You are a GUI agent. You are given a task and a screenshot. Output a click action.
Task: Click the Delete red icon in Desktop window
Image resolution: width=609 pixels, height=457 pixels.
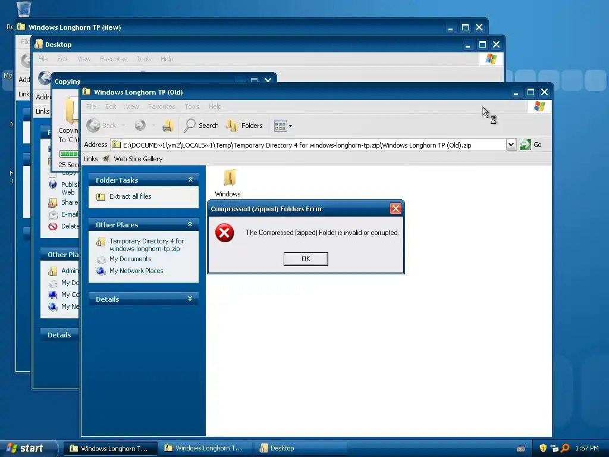[x=53, y=226]
